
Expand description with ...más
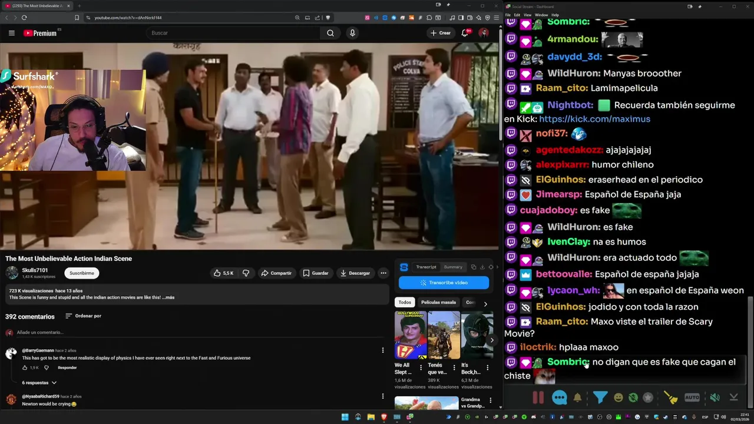(168, 297)
